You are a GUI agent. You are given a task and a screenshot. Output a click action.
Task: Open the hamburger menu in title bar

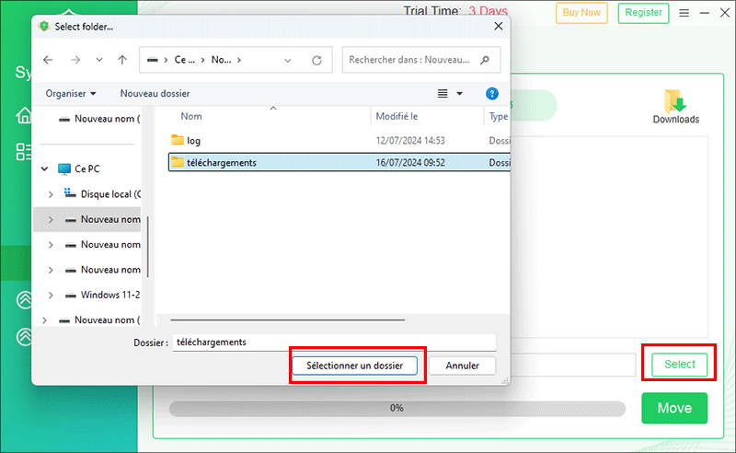[684, 13]
